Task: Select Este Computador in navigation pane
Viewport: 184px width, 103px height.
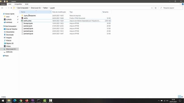Action: click(11, 26)
